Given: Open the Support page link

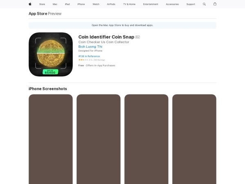Looking at the screenshot, I should point(191,4).
